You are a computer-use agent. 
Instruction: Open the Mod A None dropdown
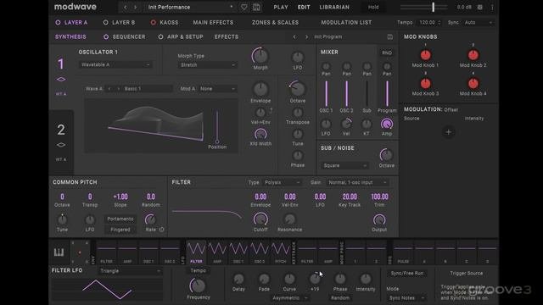point(218,89)
